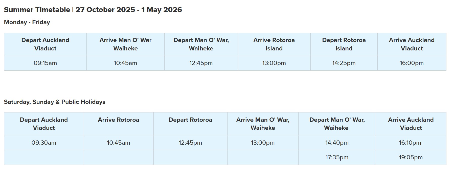Select the 16:00pm Auckland Viaduct arrival time

412,63
